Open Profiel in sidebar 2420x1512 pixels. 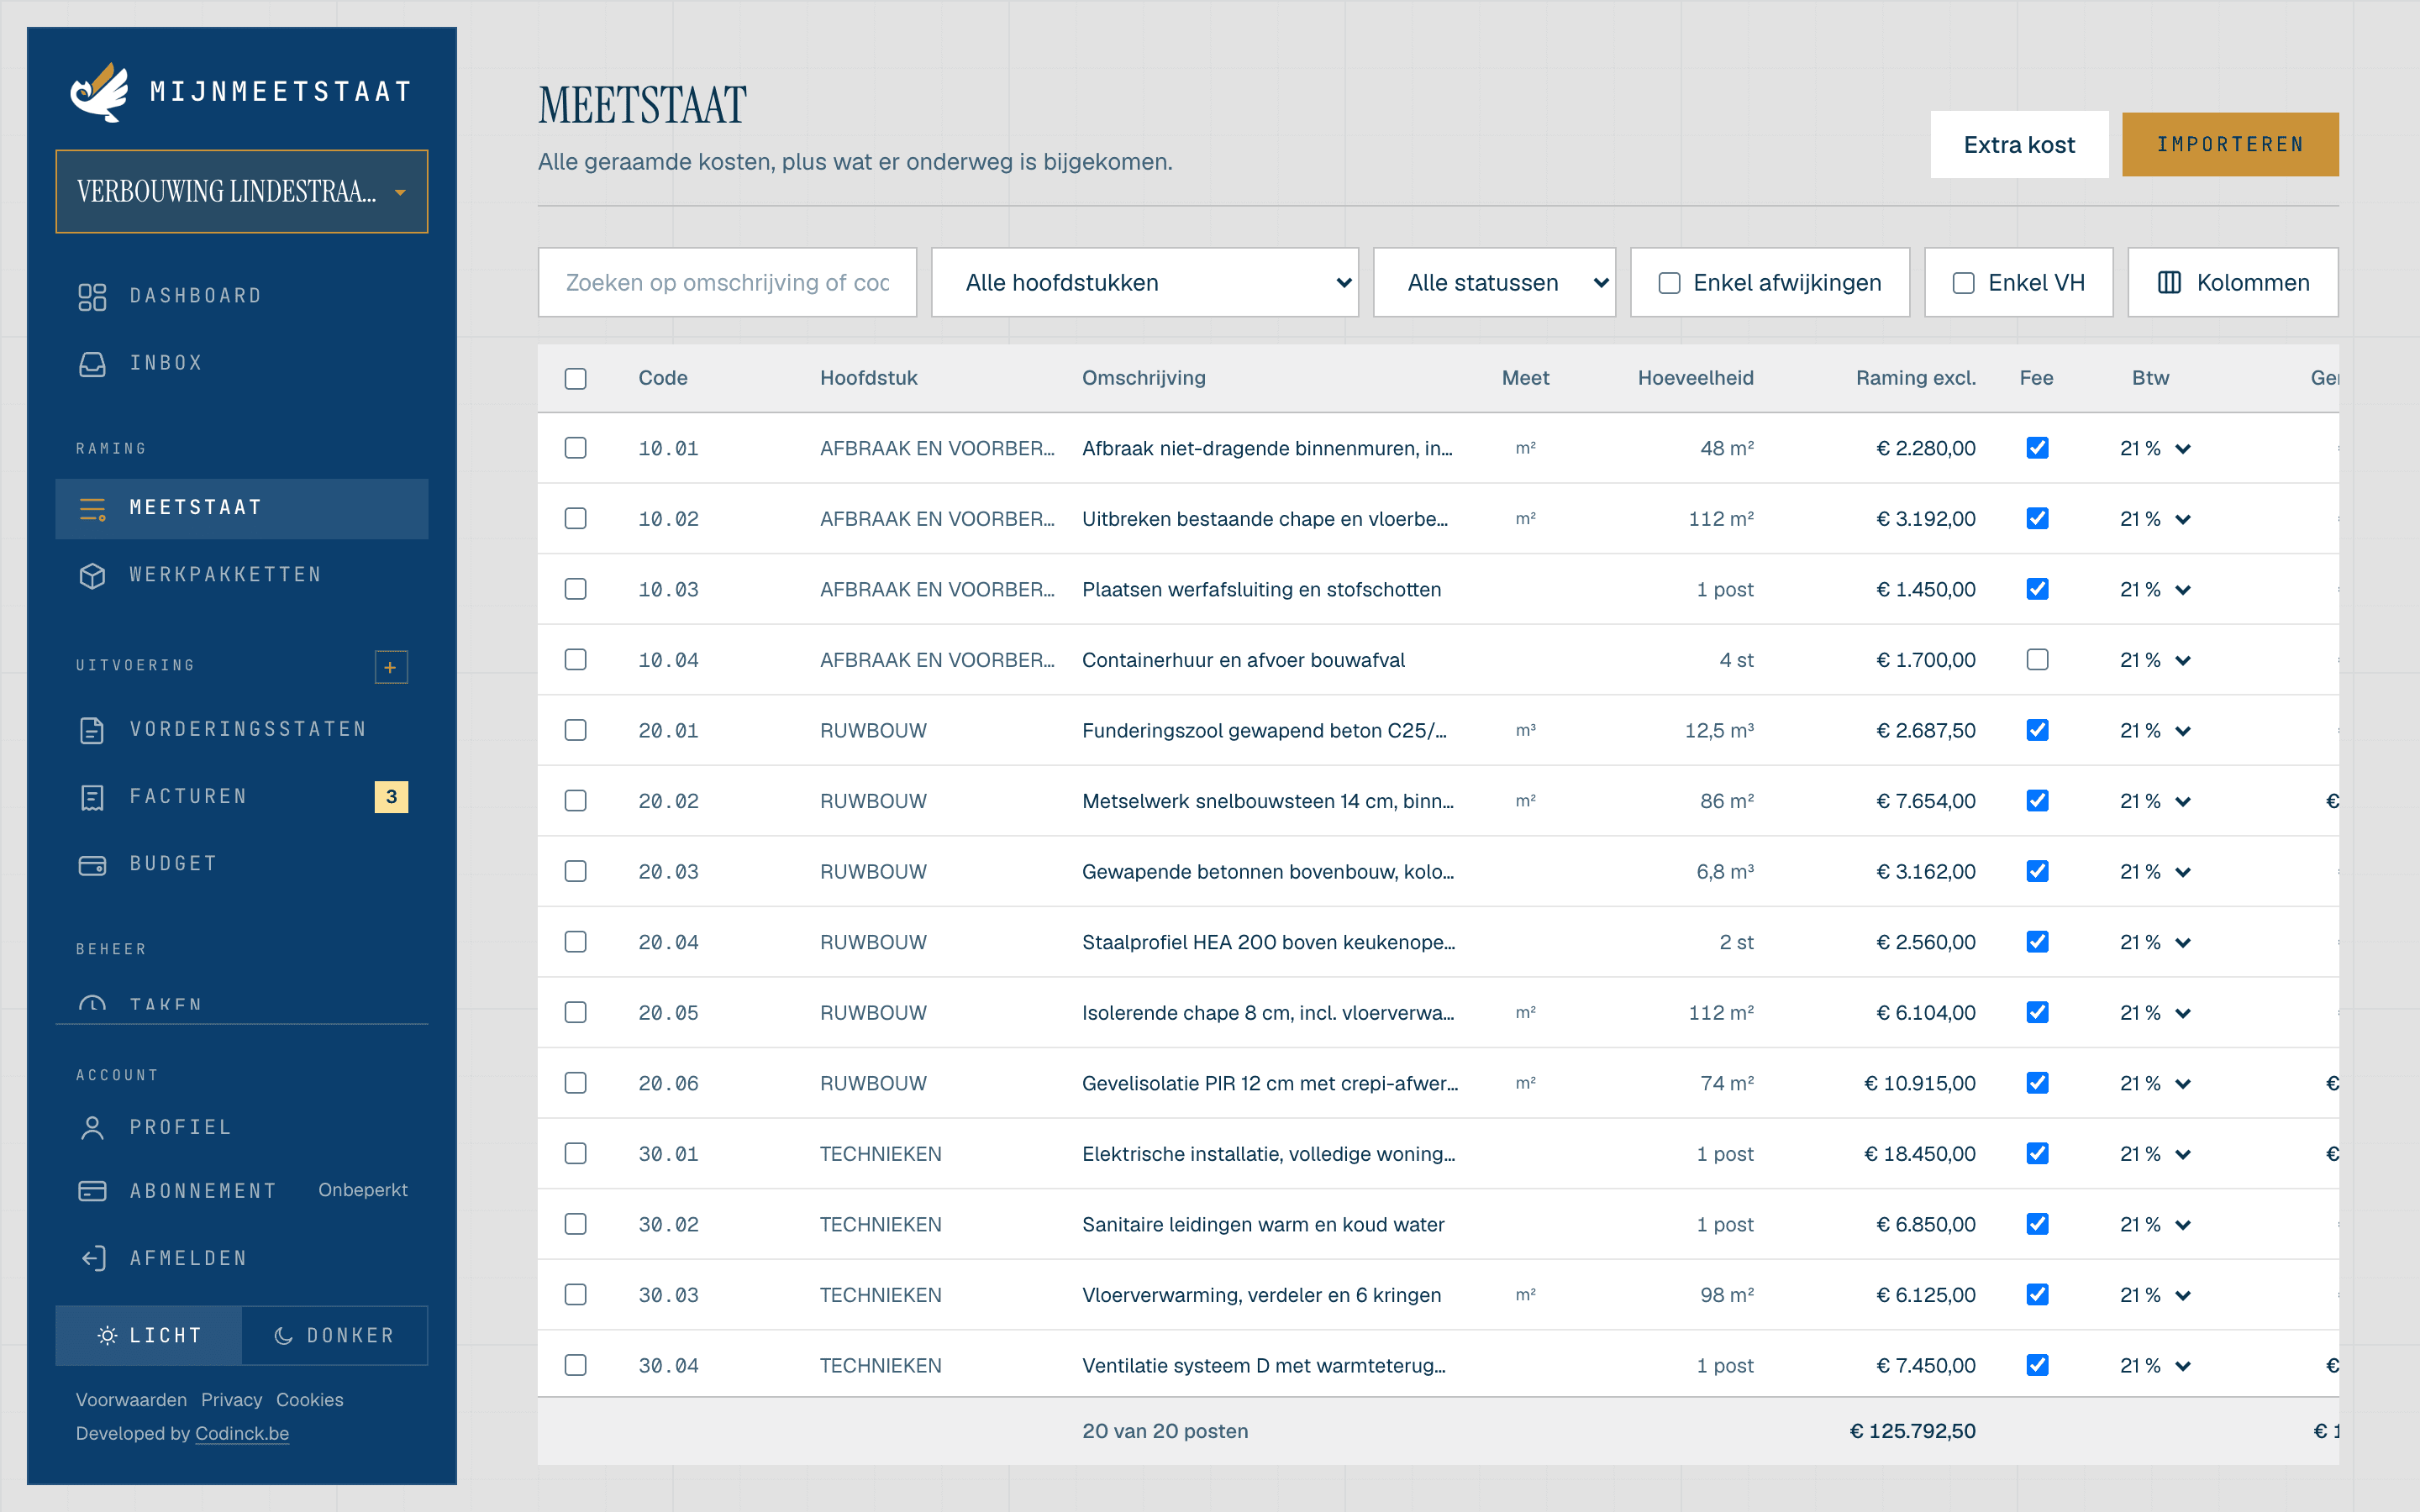point(242,1129)
